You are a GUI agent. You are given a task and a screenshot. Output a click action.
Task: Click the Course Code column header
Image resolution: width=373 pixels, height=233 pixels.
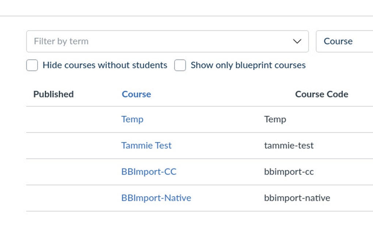click(x=321, y=94)
